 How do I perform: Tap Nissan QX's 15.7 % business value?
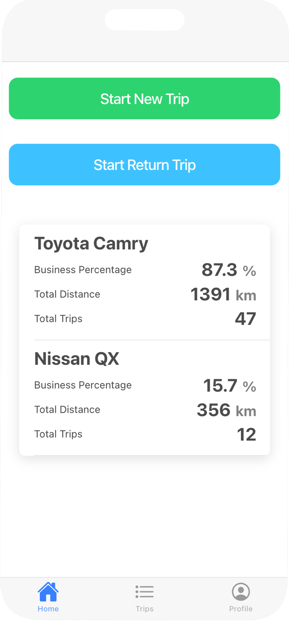click(229, 386)
